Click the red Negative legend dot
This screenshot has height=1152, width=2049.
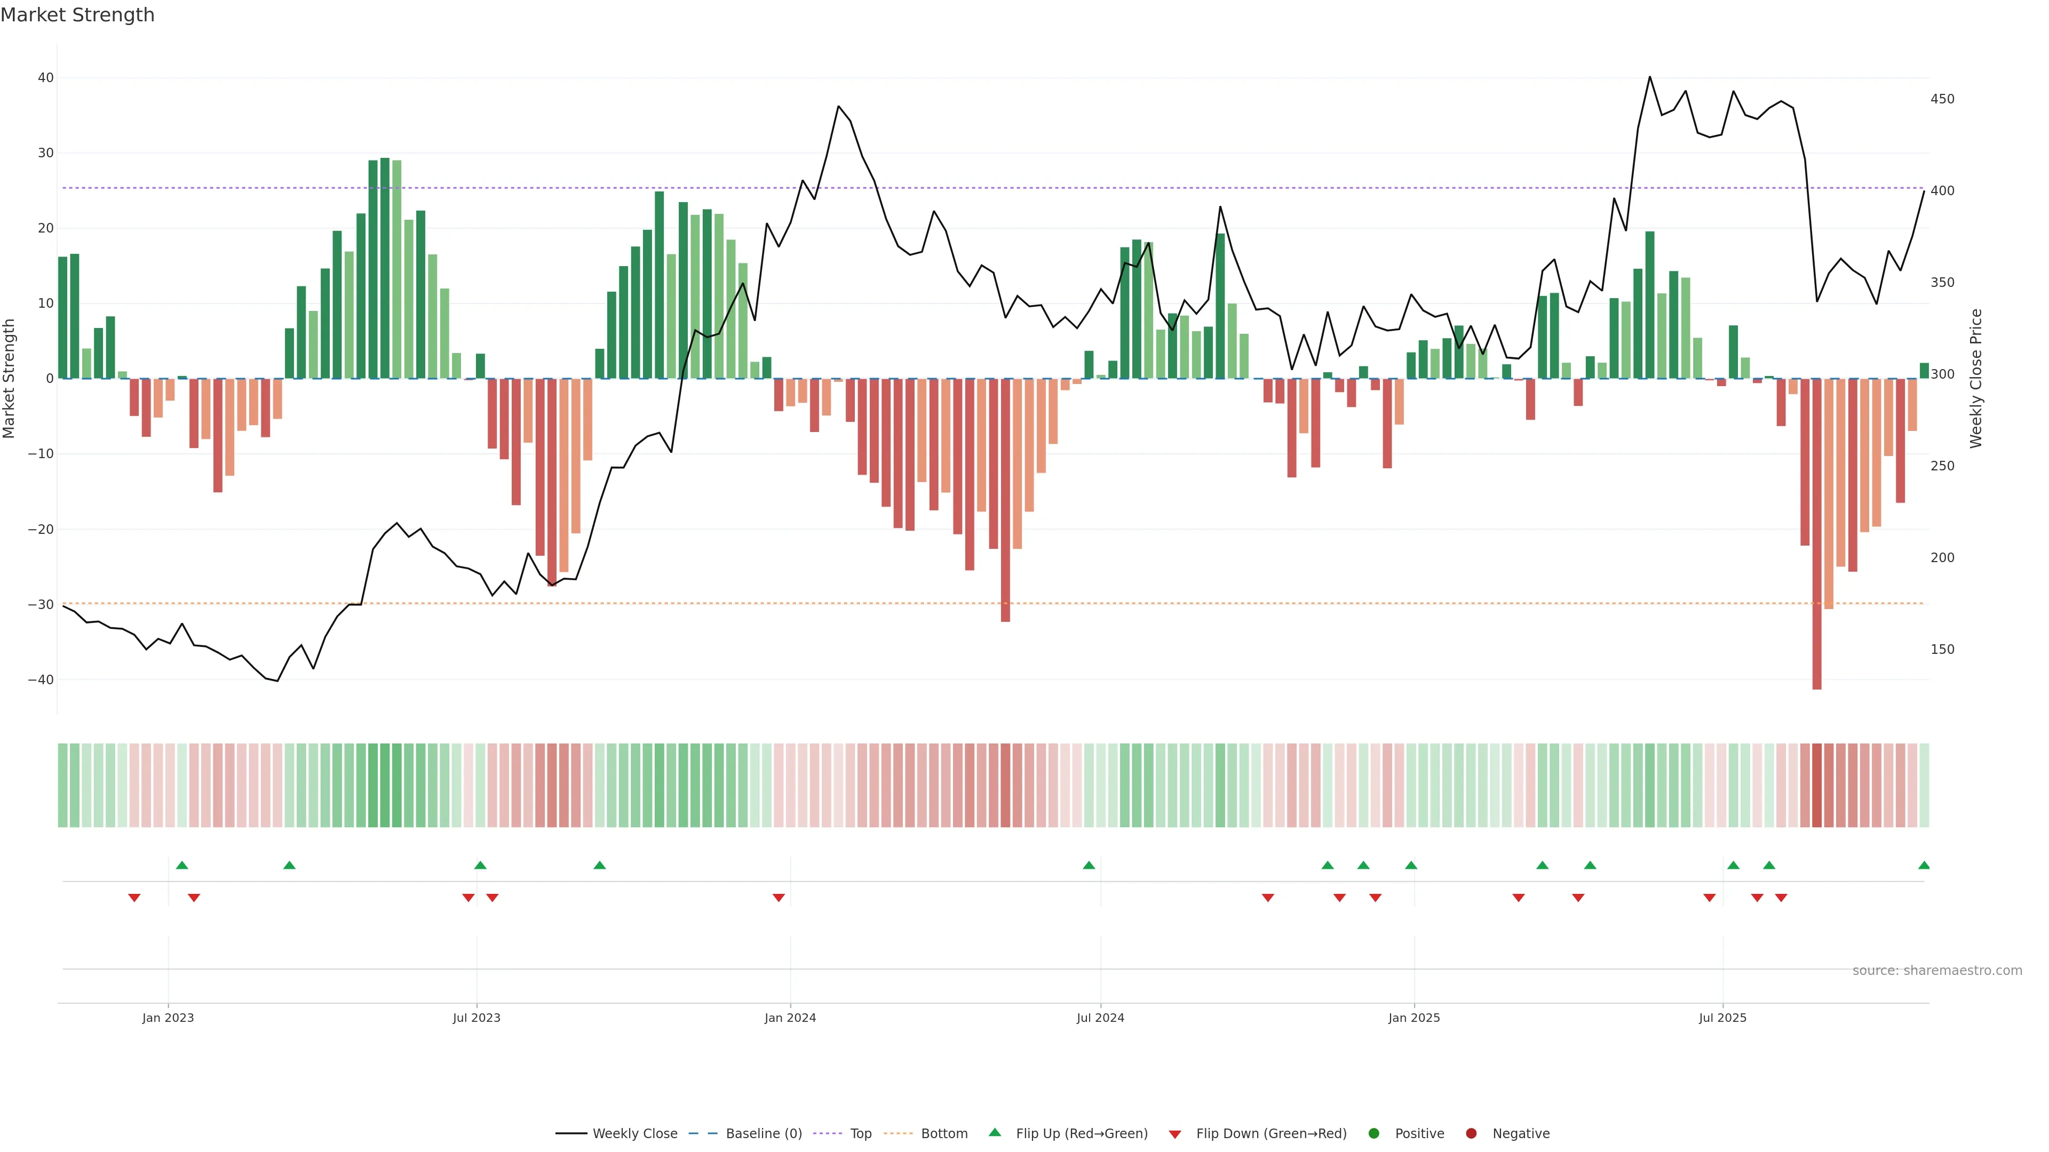[1471, 1134]
